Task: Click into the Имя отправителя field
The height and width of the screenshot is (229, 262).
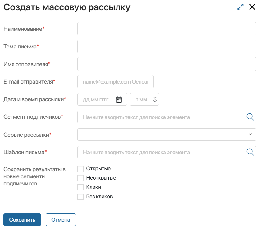Action: click(167, 64)
